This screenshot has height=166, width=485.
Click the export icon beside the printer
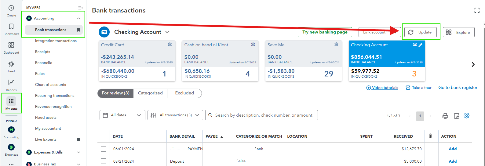pyautogui.click(x=456, y=116)
